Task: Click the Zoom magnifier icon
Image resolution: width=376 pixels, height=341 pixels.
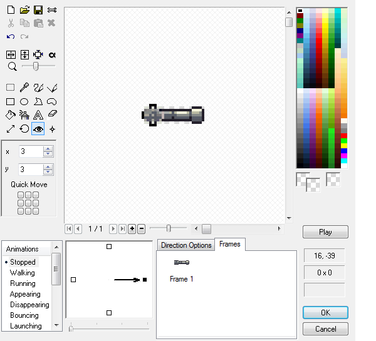Action: coord(12,66)
